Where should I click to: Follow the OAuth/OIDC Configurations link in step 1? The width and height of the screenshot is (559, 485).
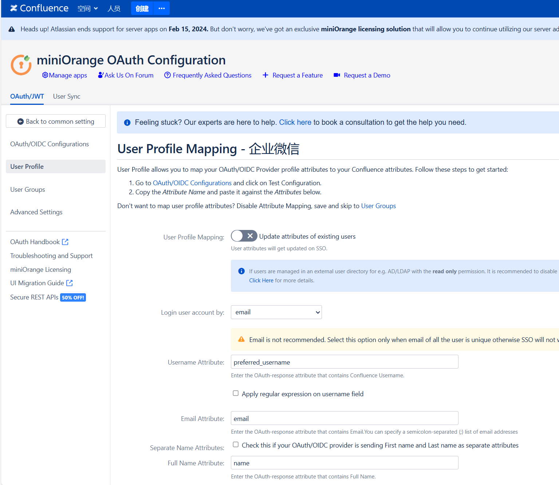[192, 183]
